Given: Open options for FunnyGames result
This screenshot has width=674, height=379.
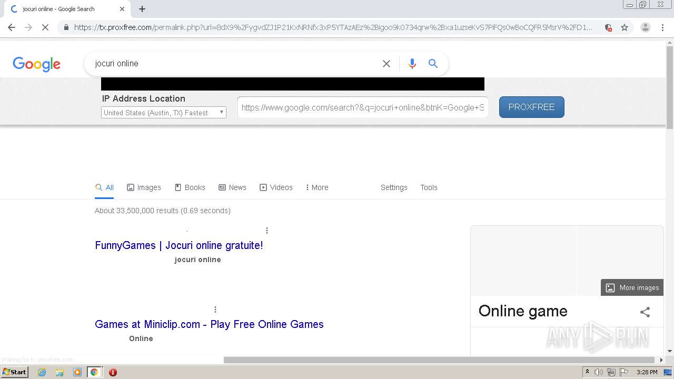Looking at the screenshot, I should point(267,231).
